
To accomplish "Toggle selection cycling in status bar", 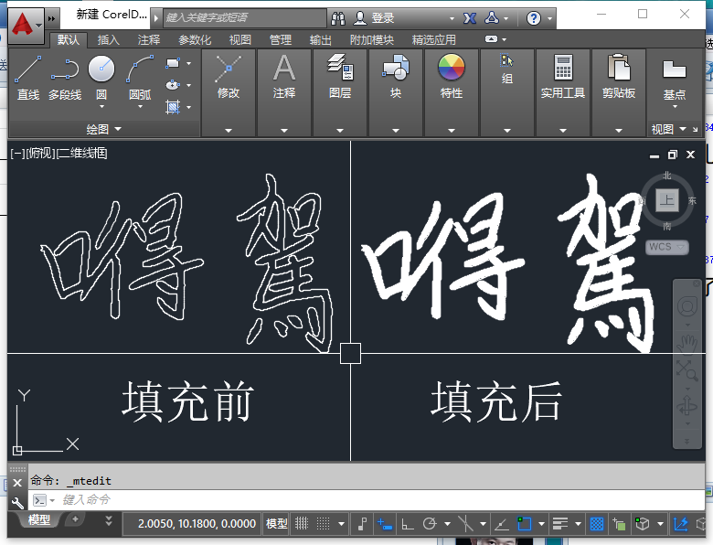I will (x=619, y=524).
